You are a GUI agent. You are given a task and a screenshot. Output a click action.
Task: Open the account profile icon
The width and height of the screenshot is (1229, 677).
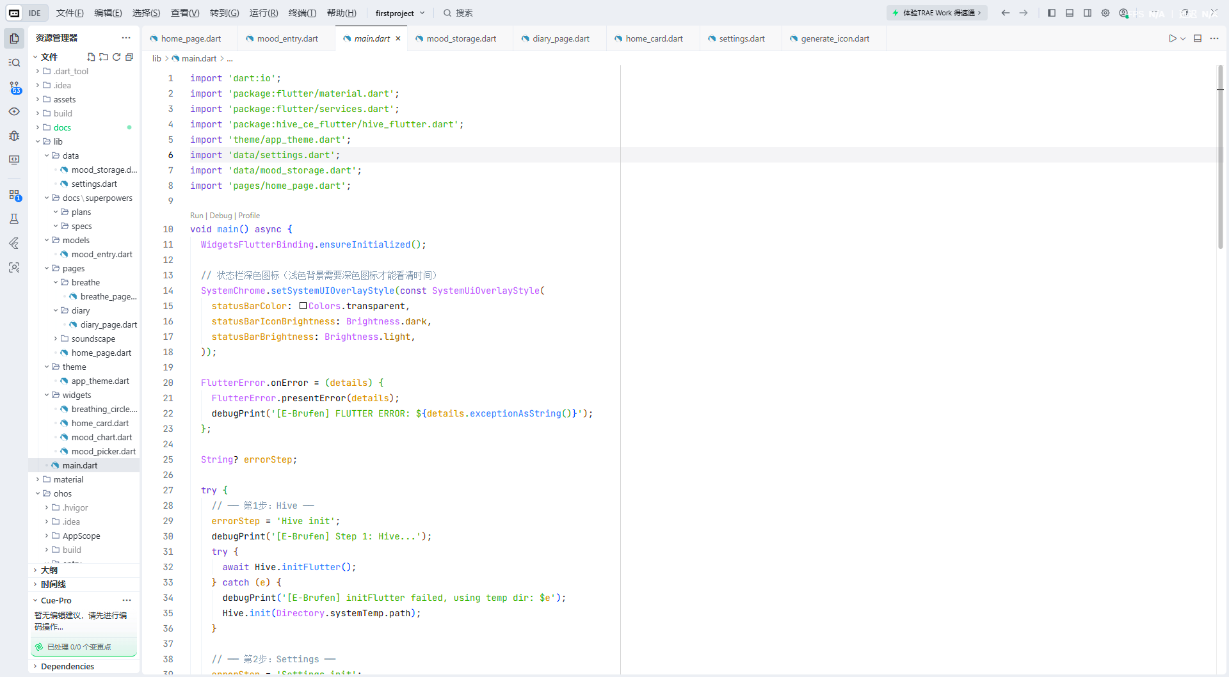(x=1123, y=13)
